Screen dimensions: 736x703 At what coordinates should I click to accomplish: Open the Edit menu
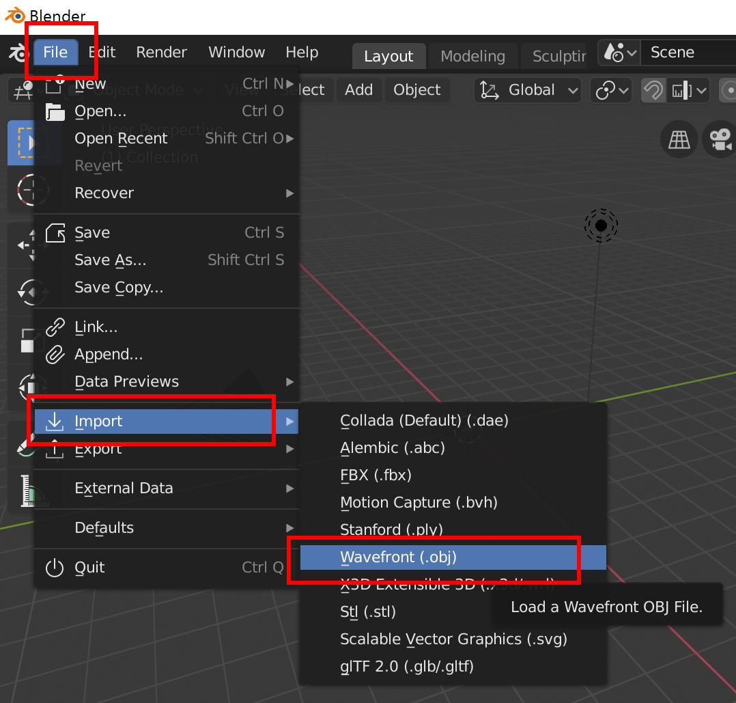coord(102,52)
